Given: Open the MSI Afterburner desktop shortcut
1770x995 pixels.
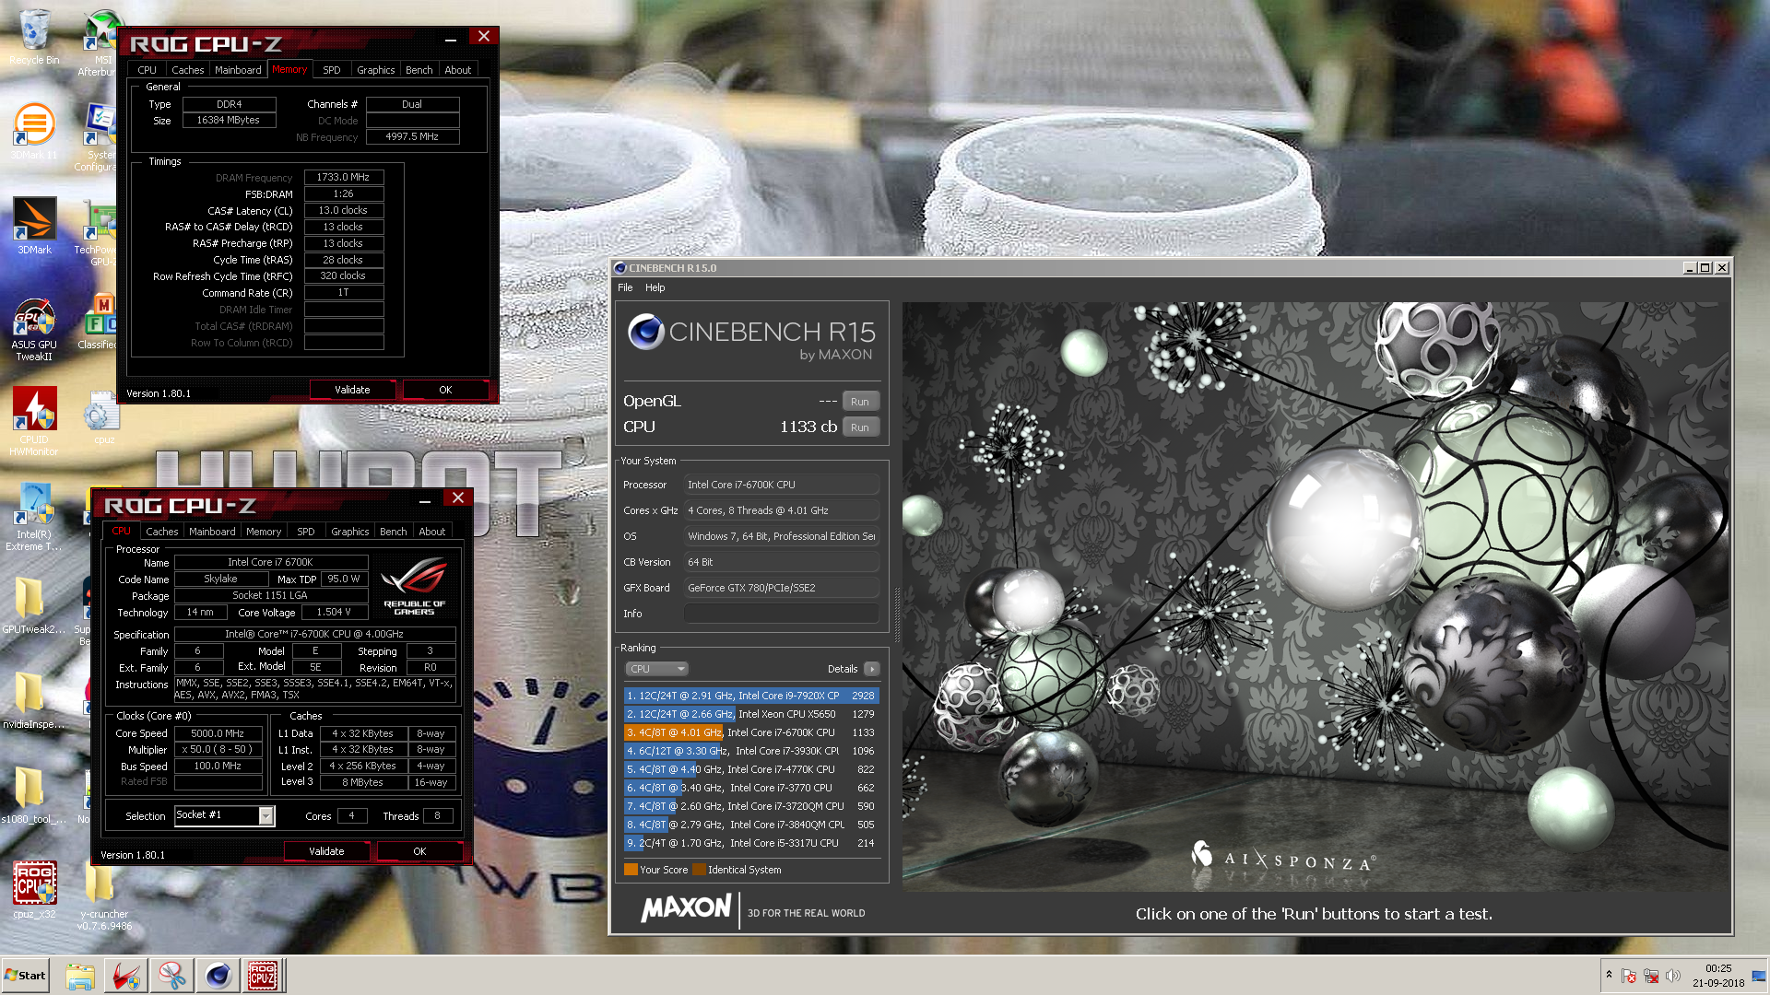Looking at the screenshot, I should 100,42.
